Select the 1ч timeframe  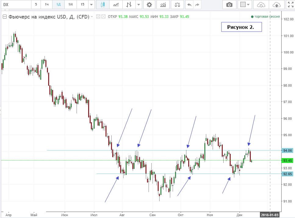coord(47,5)
